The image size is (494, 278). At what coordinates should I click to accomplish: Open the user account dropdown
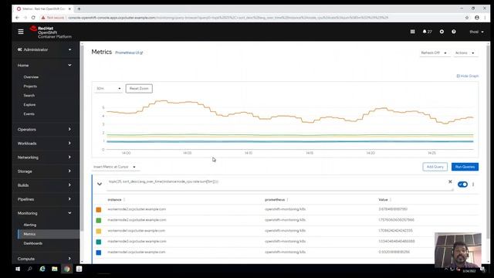click(476, 32)
